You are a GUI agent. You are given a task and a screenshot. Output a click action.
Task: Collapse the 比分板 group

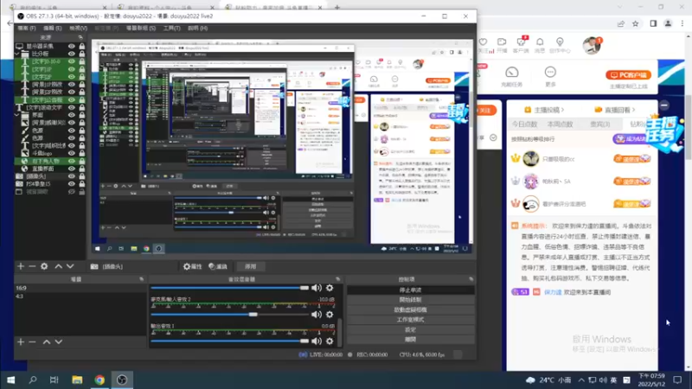click(17, 54)
